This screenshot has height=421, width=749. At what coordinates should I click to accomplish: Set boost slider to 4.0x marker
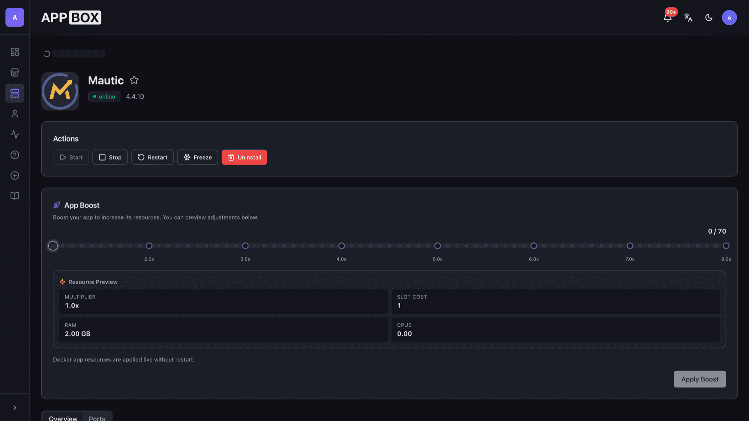341,246
